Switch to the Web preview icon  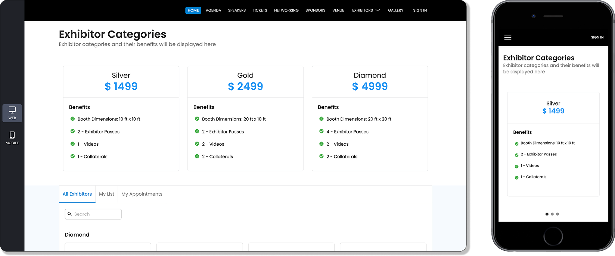pos(12,113)
